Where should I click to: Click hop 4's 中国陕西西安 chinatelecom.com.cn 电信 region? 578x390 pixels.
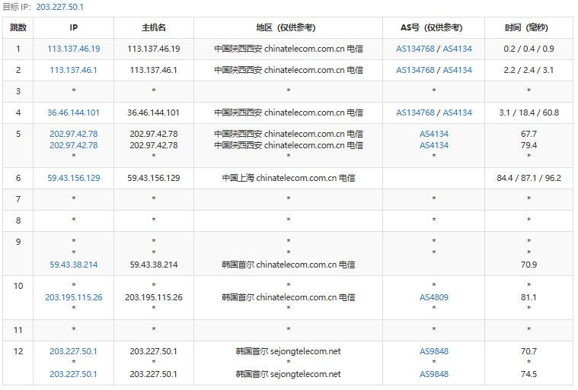pyautogui.click(x=289, y=113)
